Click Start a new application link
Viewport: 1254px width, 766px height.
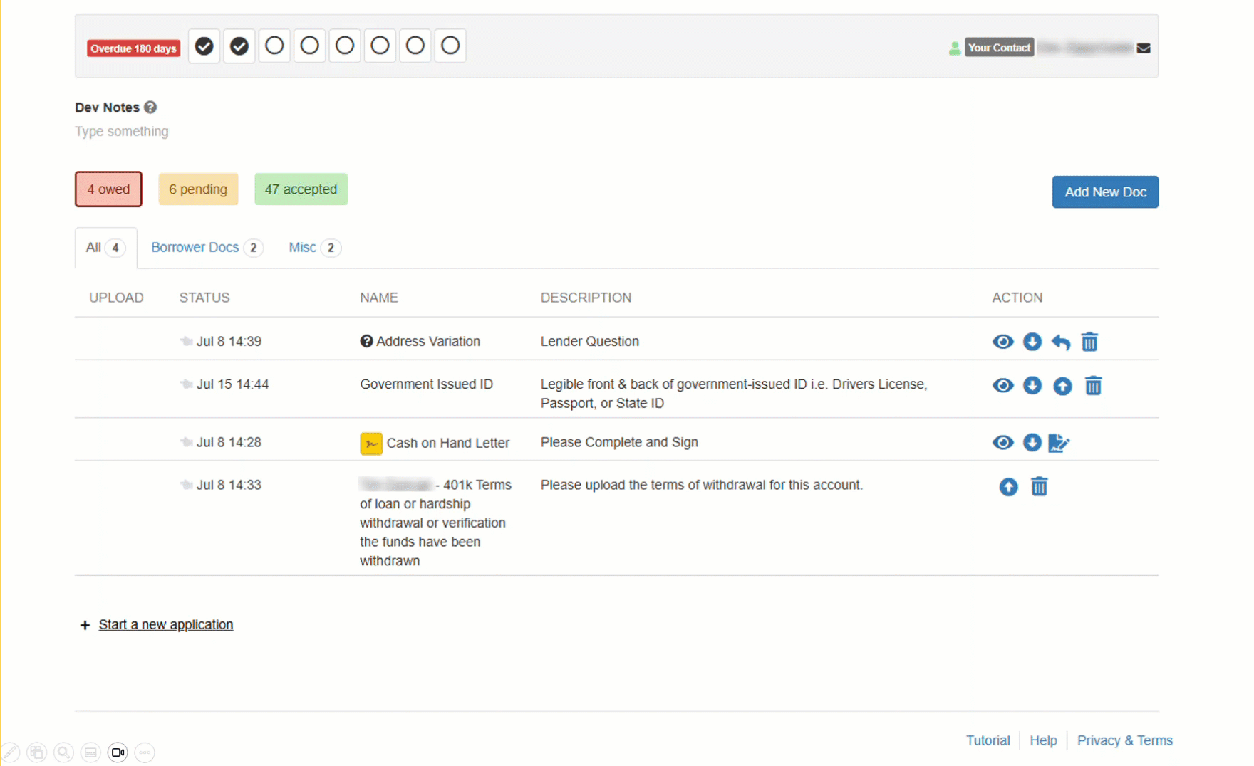(x=166, y=624)
